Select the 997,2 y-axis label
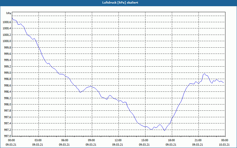The width and height of the screenshot is (237, 148). [8, 130]
